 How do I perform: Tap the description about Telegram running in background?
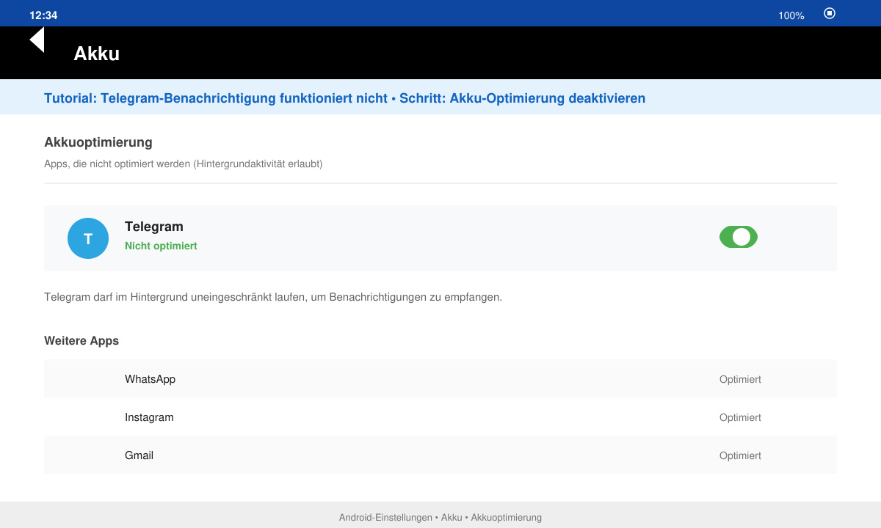tap(273, 297)
